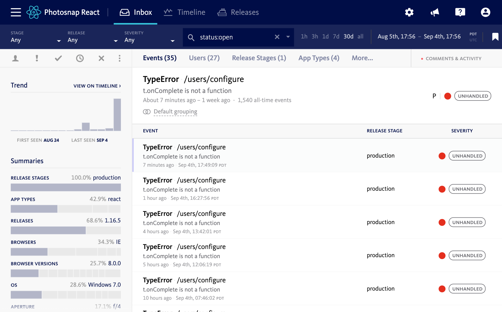Open the event from 10 hours ago

[x=317, y=289]
